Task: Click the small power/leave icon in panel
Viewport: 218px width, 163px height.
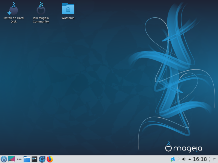Action: [210, 161]
